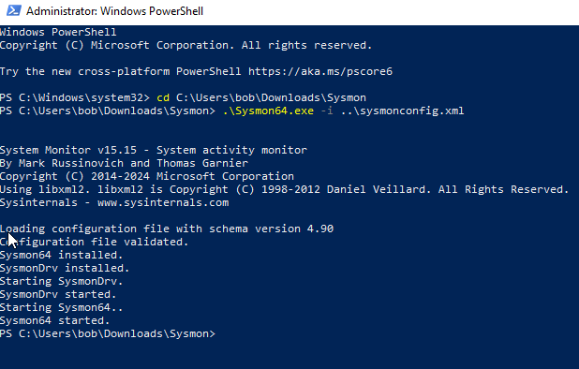The width and height of the screenshot is (579, 369).
Task: Click the Try the new cross-platform PowerShell text
Action: point(120,71)
